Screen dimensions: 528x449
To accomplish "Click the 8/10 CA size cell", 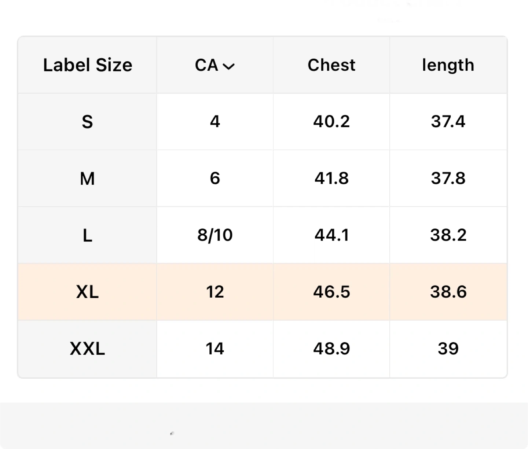I will pyautogui.click(x=215, y=235).
